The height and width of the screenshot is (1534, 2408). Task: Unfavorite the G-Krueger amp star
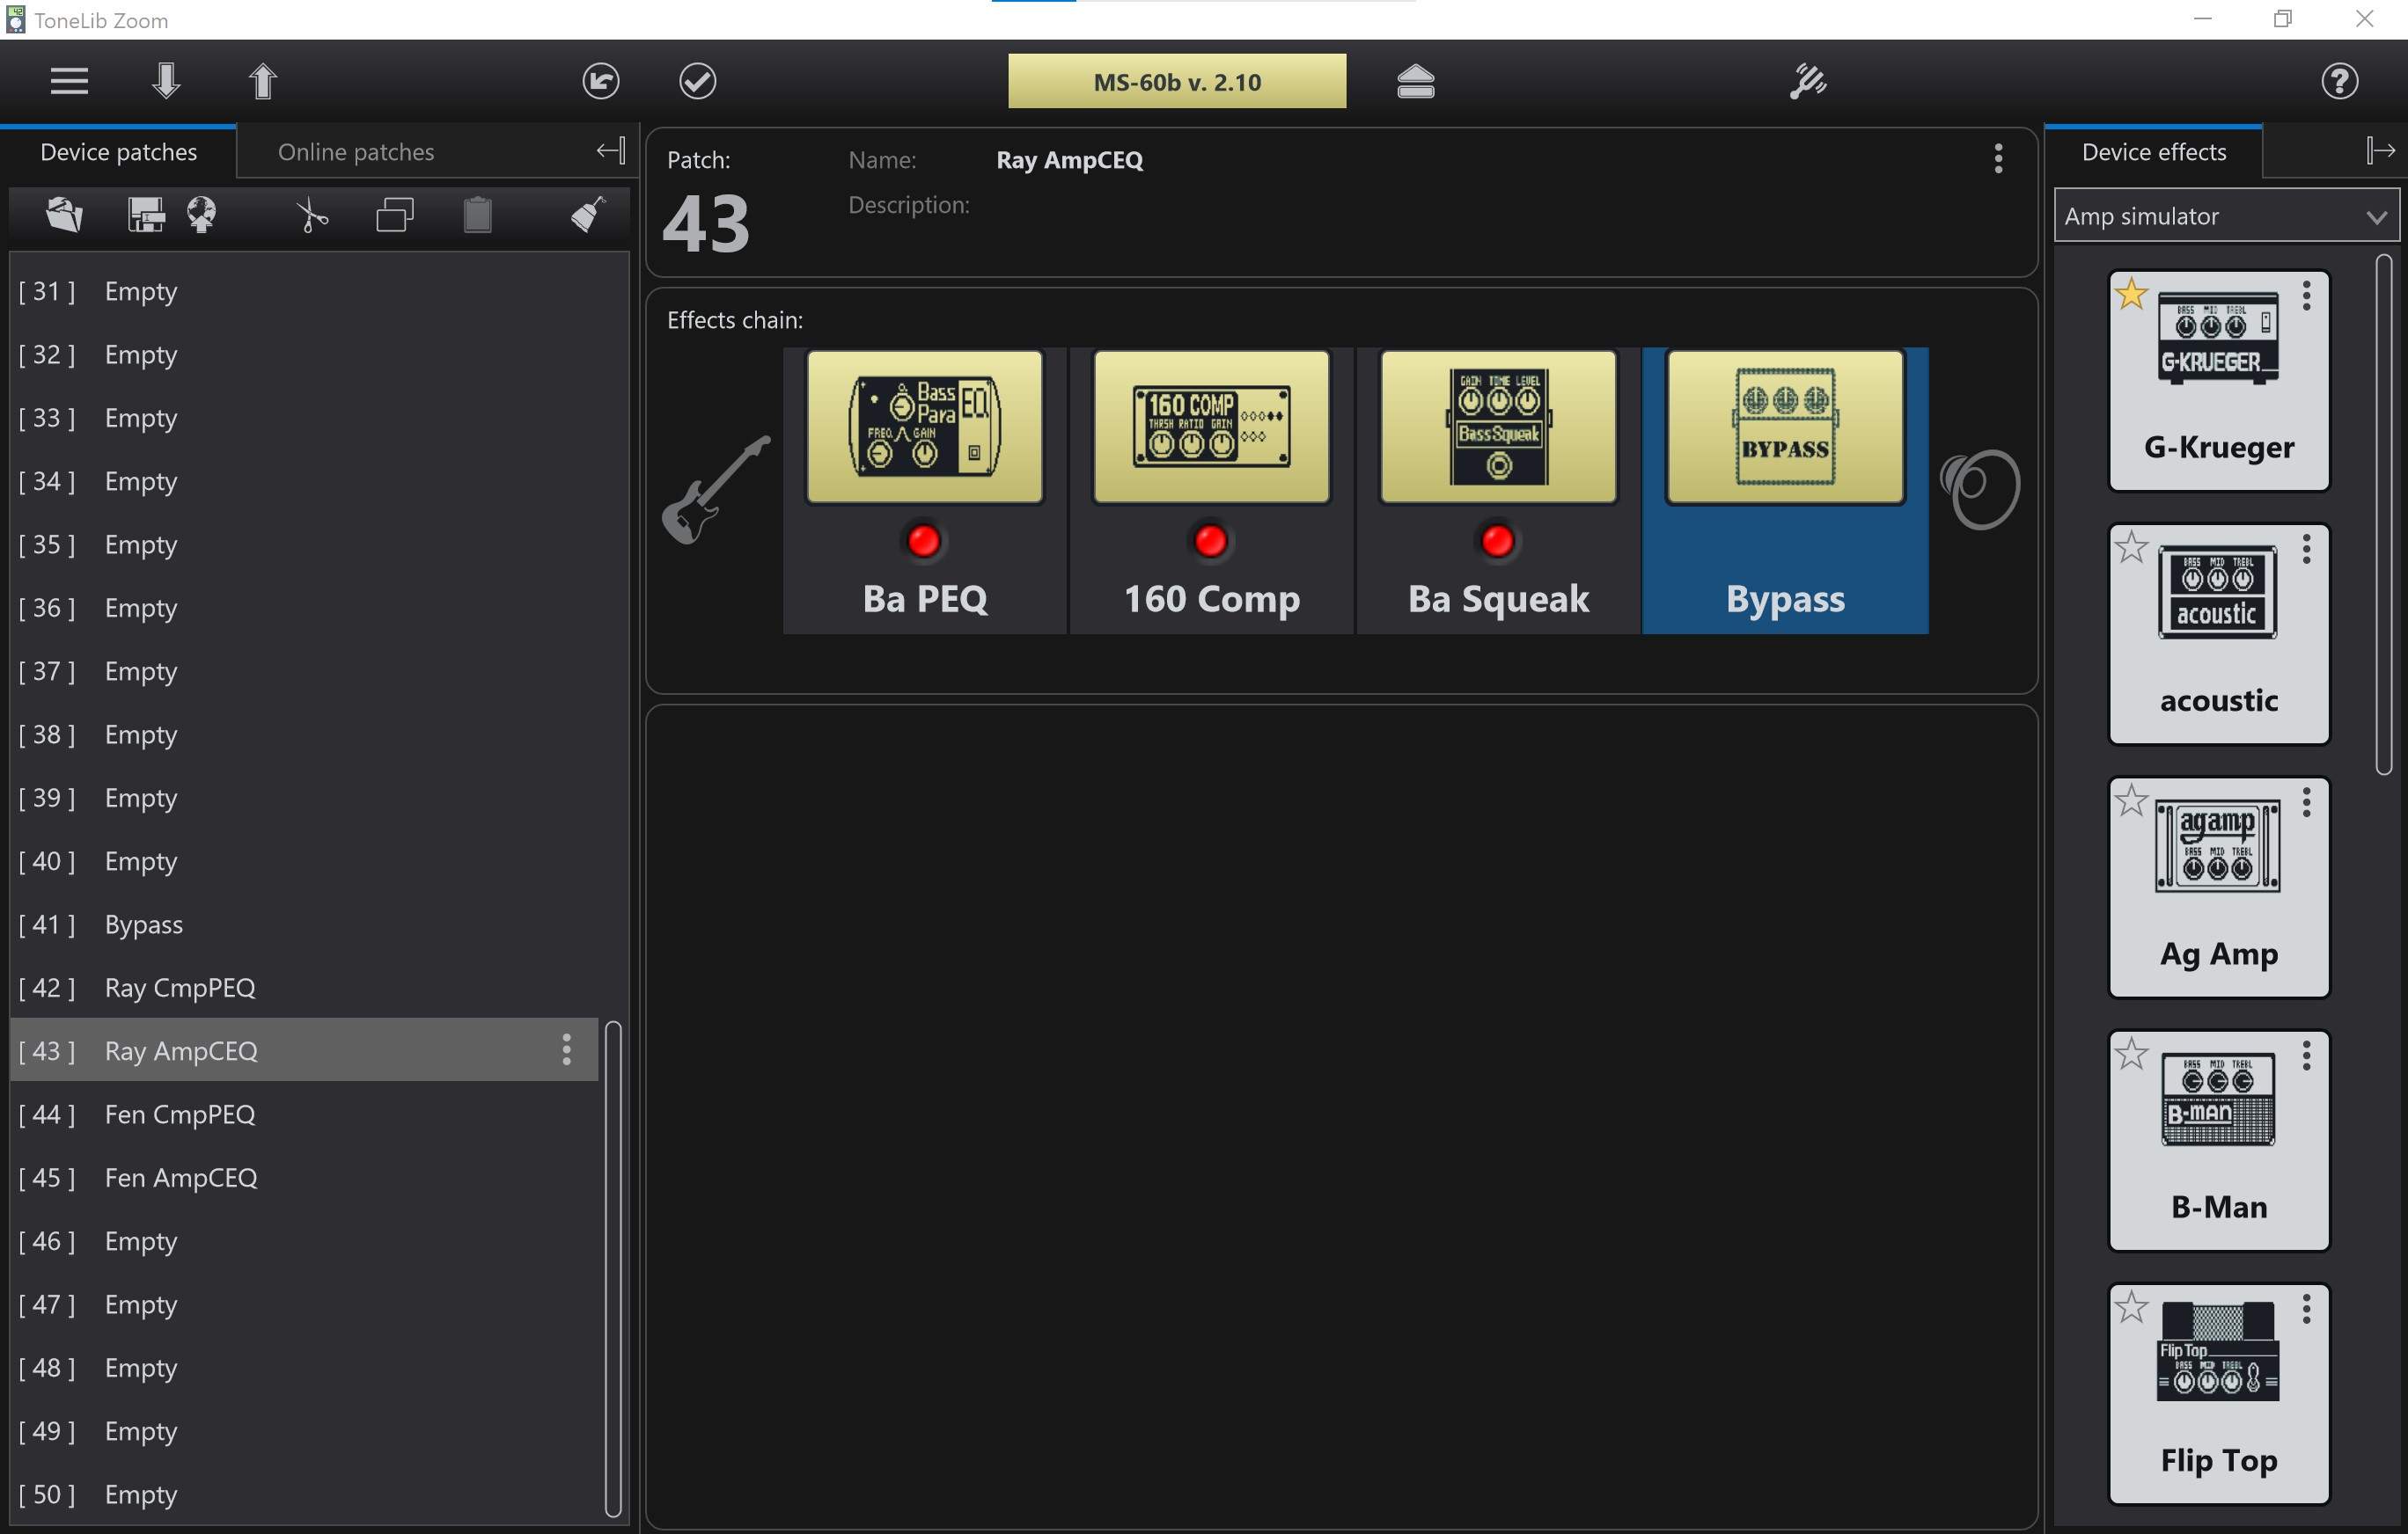pyautogui.click(x=2131, y=294)
